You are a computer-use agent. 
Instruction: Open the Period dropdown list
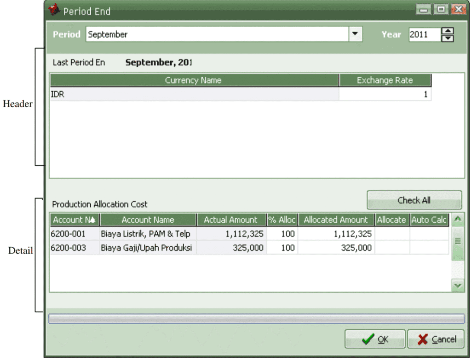(x=354, y=35)
